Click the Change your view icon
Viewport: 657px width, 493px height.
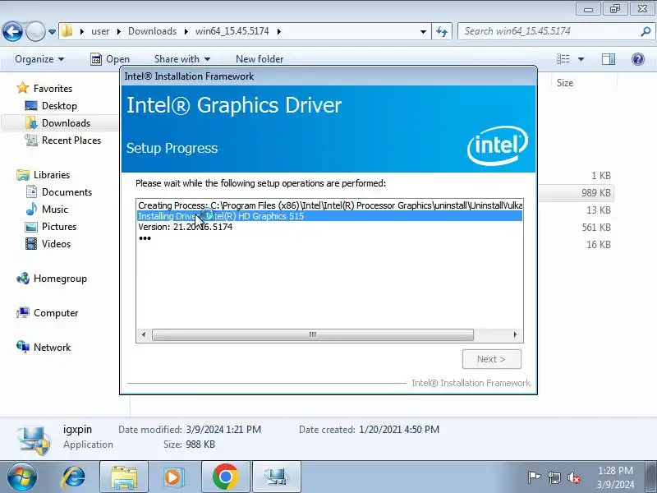(563, 59)
